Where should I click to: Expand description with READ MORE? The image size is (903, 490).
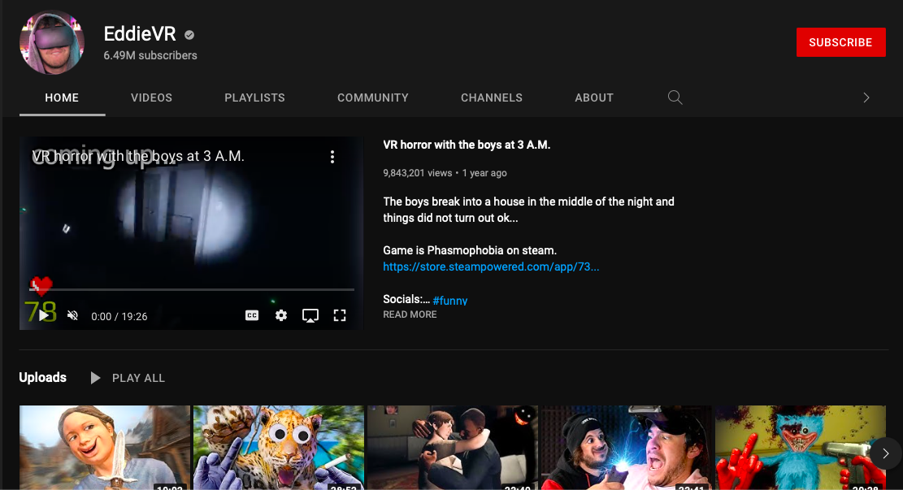point(410,314)
